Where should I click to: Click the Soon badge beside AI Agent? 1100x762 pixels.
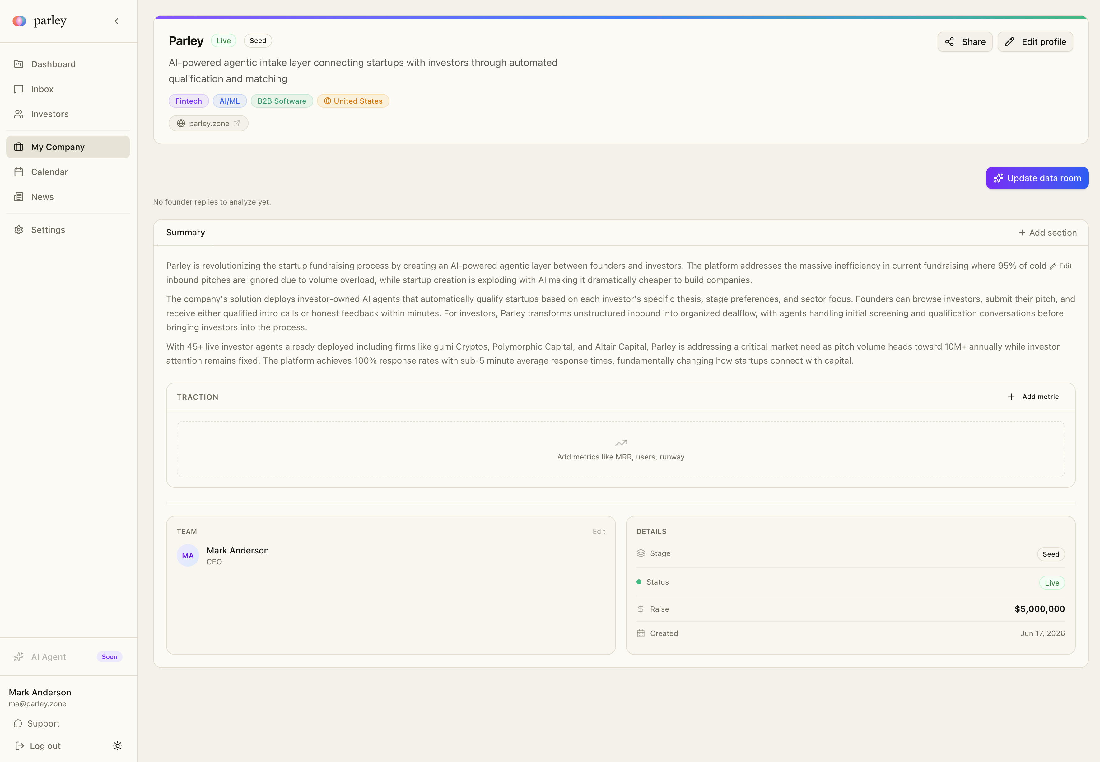(110, 657)
